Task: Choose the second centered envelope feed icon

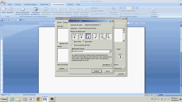Action: tap(81, 36)
